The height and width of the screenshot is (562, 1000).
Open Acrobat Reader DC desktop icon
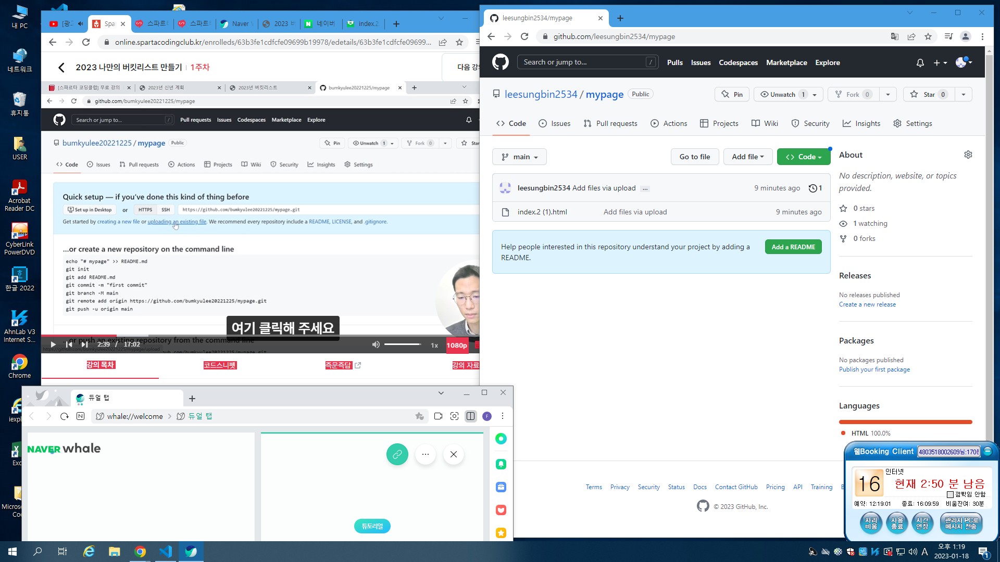coord(19,195)
